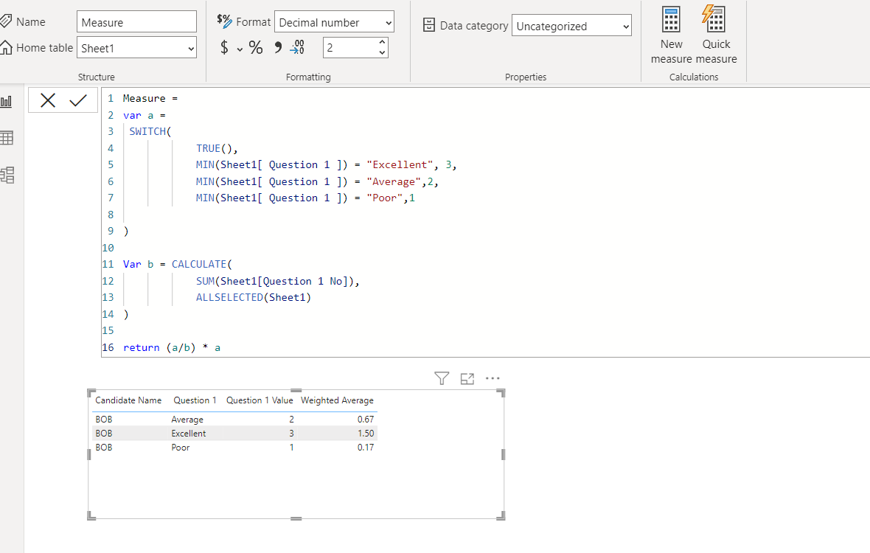Click the 0.67 weighted average value
The height and width of the screenshot is (553, 870).
pos(366,420)
